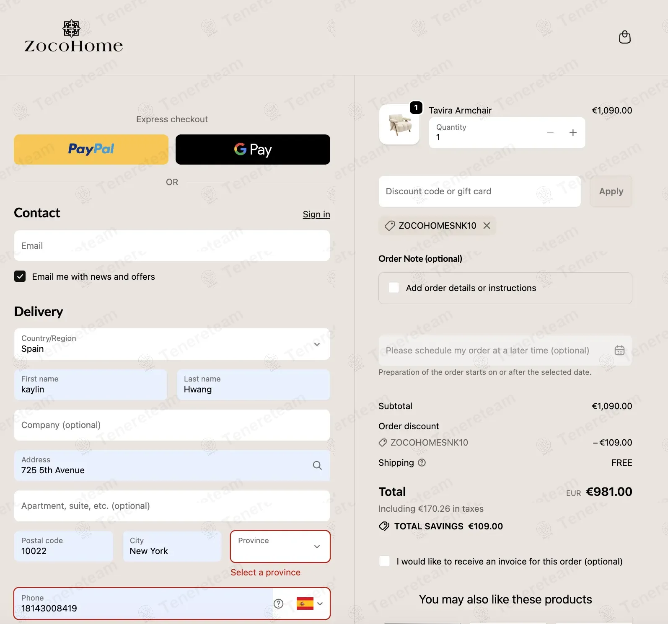Choose Google Pay express checkout
Viewport: 668px width, 624px height.
(253, 150)
